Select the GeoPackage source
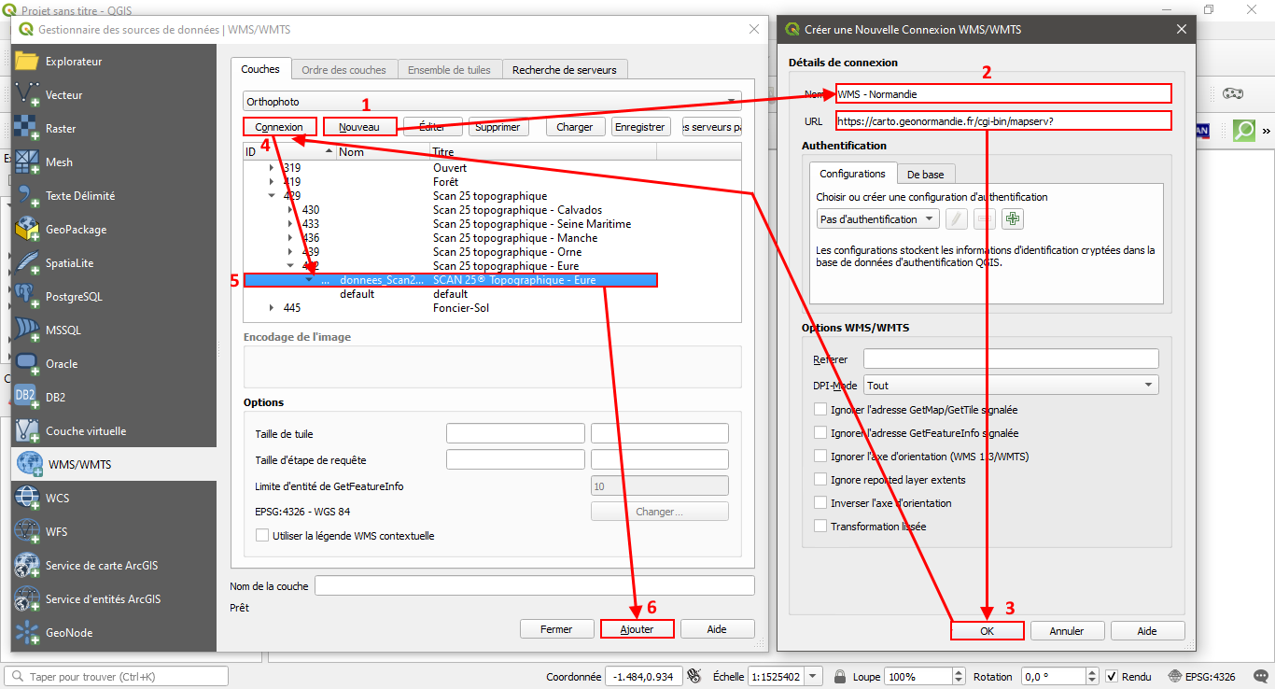The height and width of the screenshot is (689, 1275). click(x=114, y=230)
